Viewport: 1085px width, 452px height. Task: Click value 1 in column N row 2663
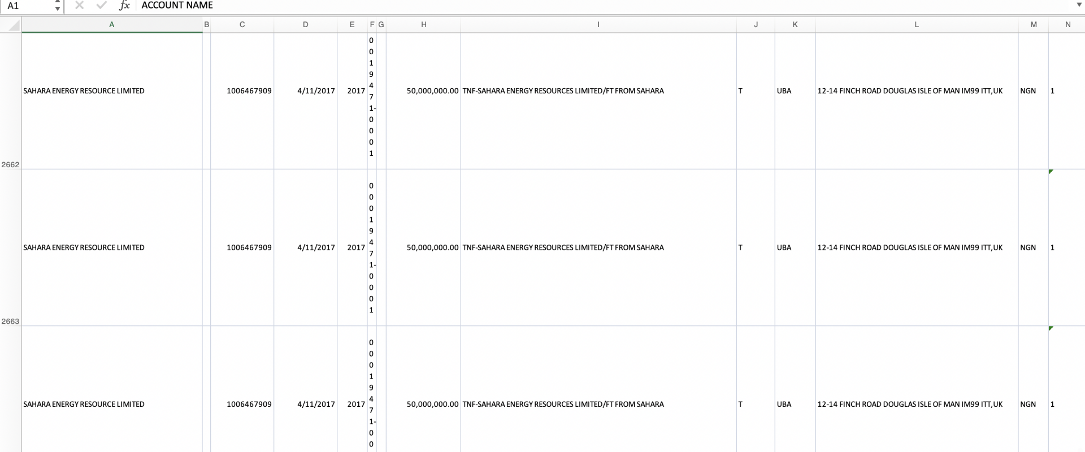click(x=1052, y=247)
